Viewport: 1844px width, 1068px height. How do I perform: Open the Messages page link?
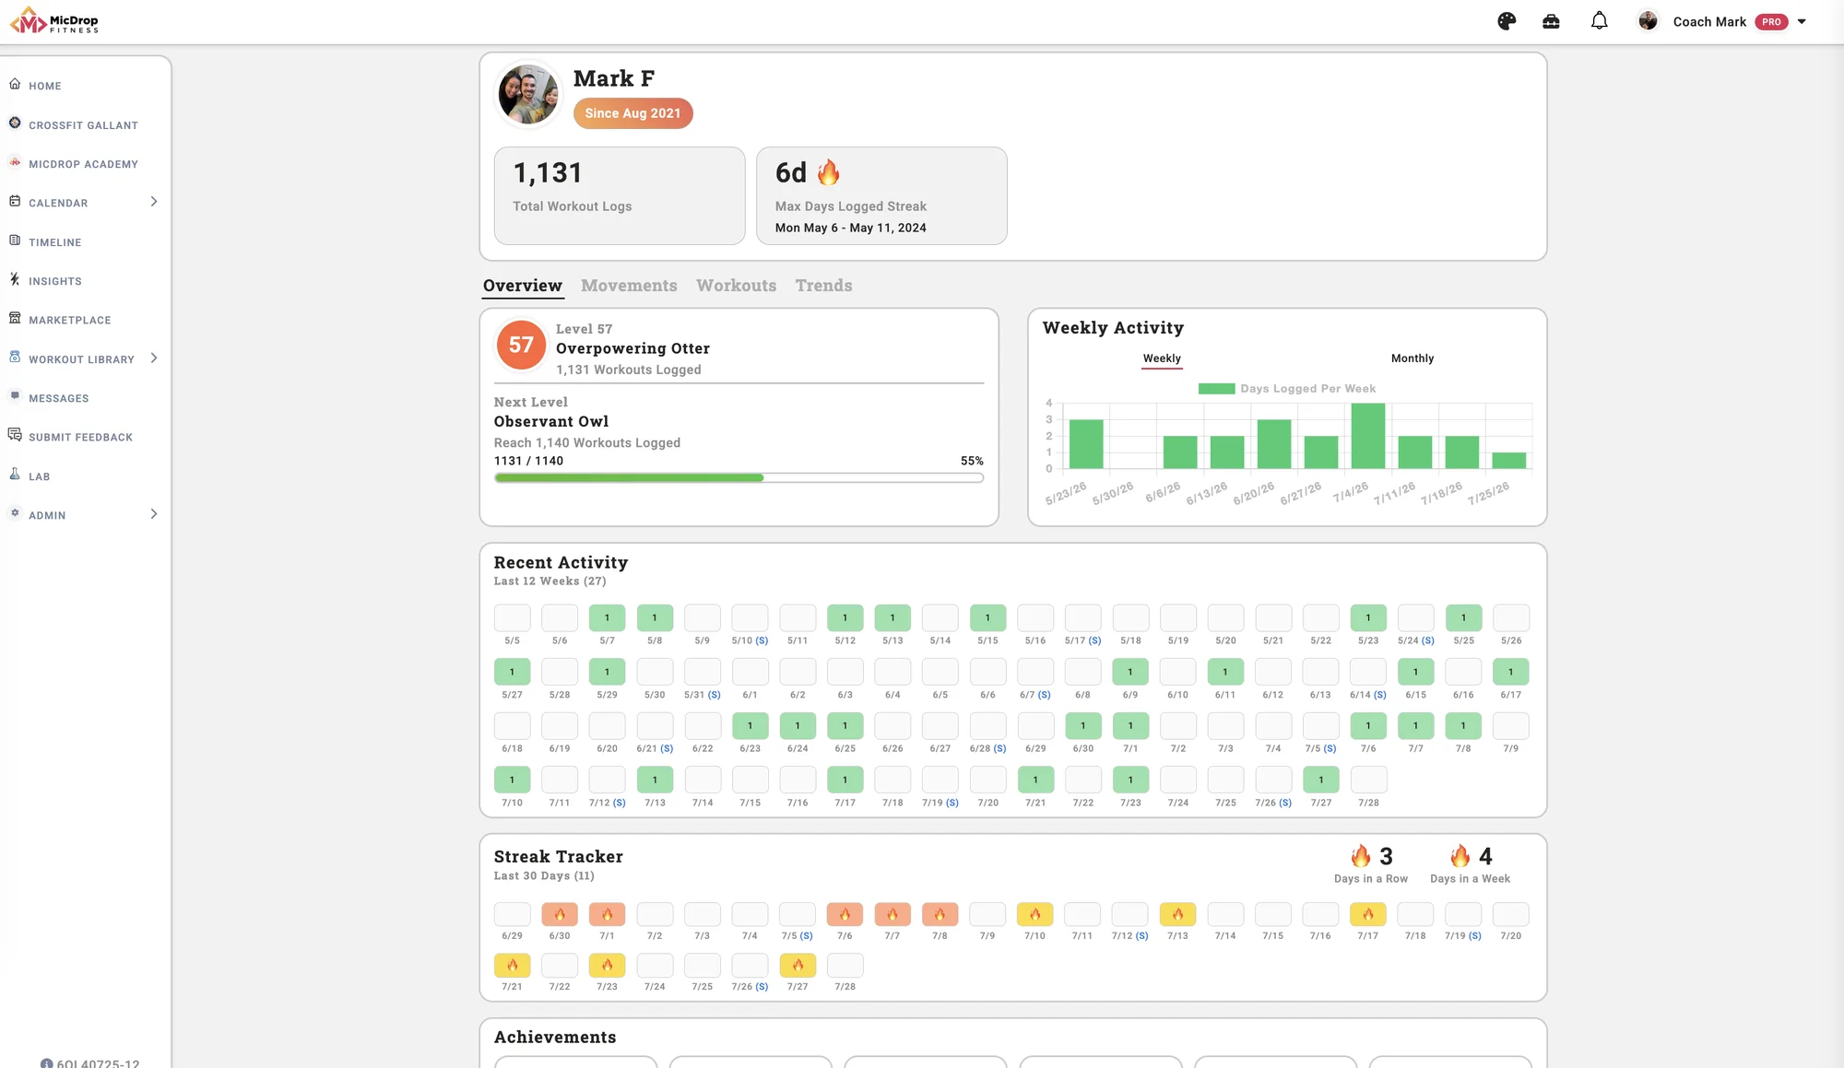59,399
